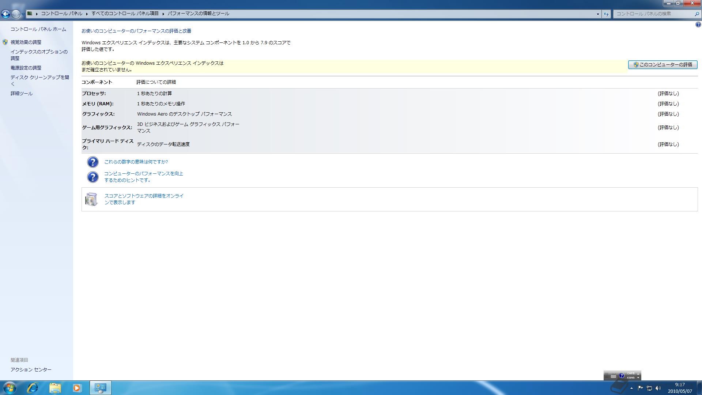Click help icon beside これらの数字の意味
The width and height of the screenshot is (702, 395).
point(93,162)
